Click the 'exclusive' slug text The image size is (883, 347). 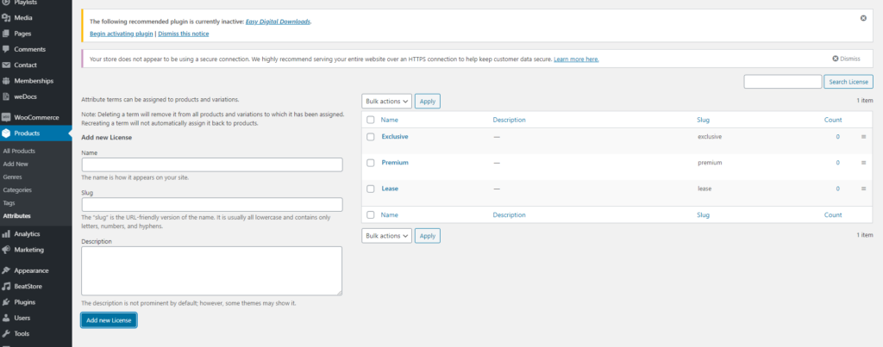pyautogui.click(x=710, y=137)
